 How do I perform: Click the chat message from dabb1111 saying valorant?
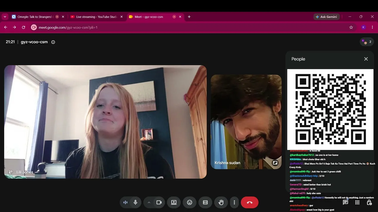[x=301, y=180]
